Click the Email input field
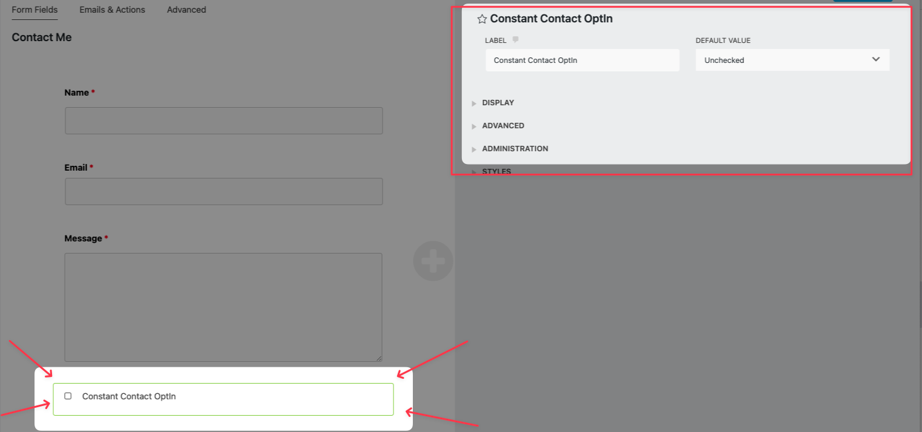 pos(223,191)
